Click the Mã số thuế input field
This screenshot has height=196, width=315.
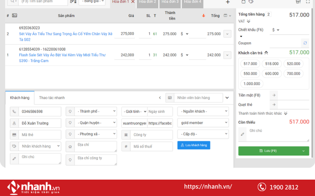tap(151, 146)
